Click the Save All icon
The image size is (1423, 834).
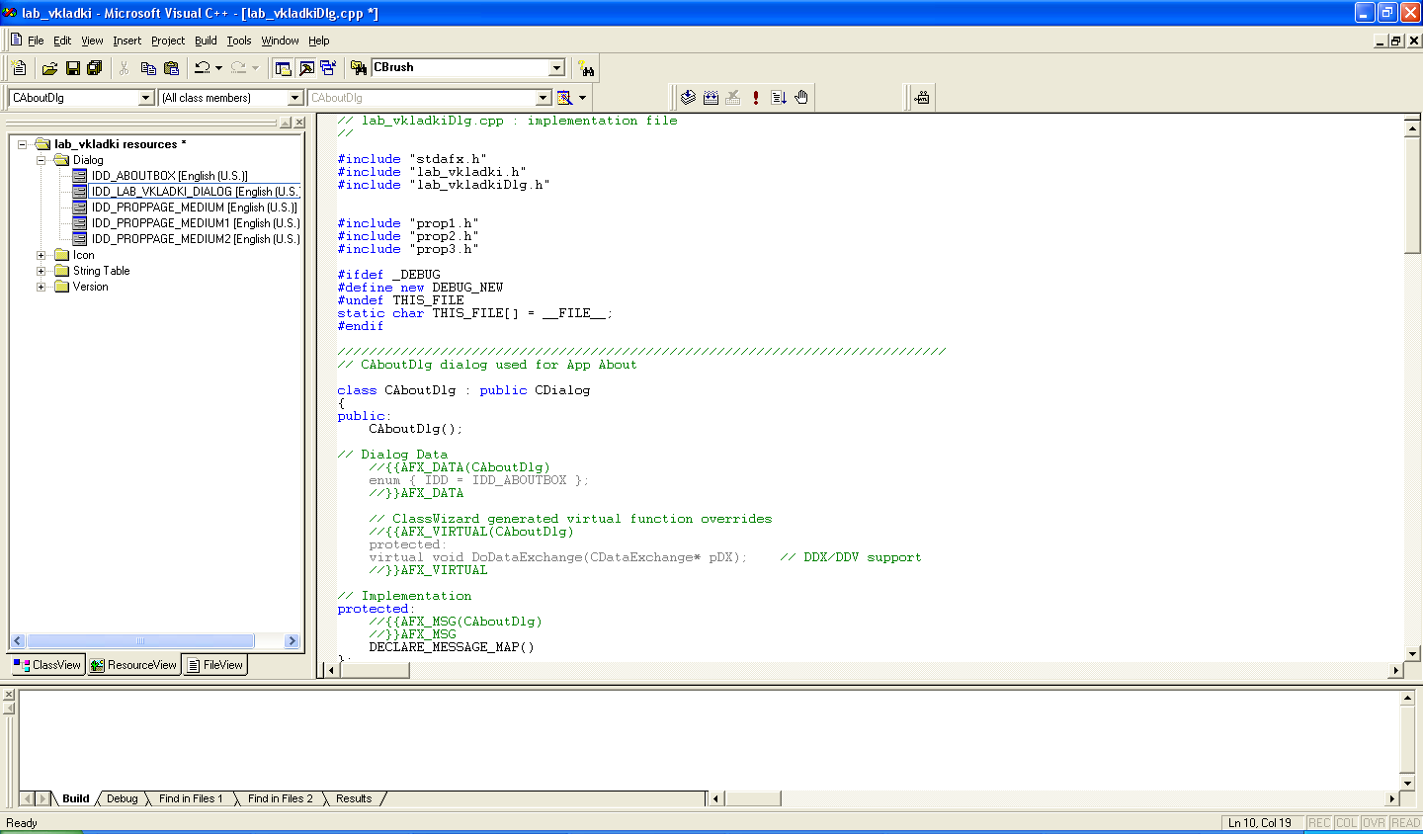pyautogui.click(x=95, y=68)
